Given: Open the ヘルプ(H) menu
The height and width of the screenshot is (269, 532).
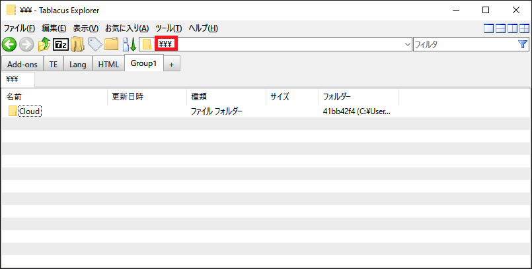Looking at the screenshot, I should click(x=204, y=28).
